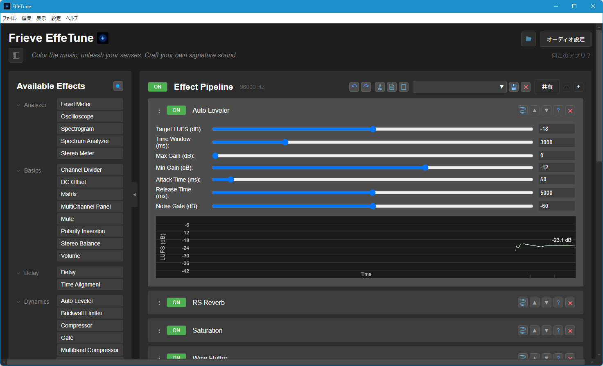Add the Compressor effect

click(x=90, y=325)
